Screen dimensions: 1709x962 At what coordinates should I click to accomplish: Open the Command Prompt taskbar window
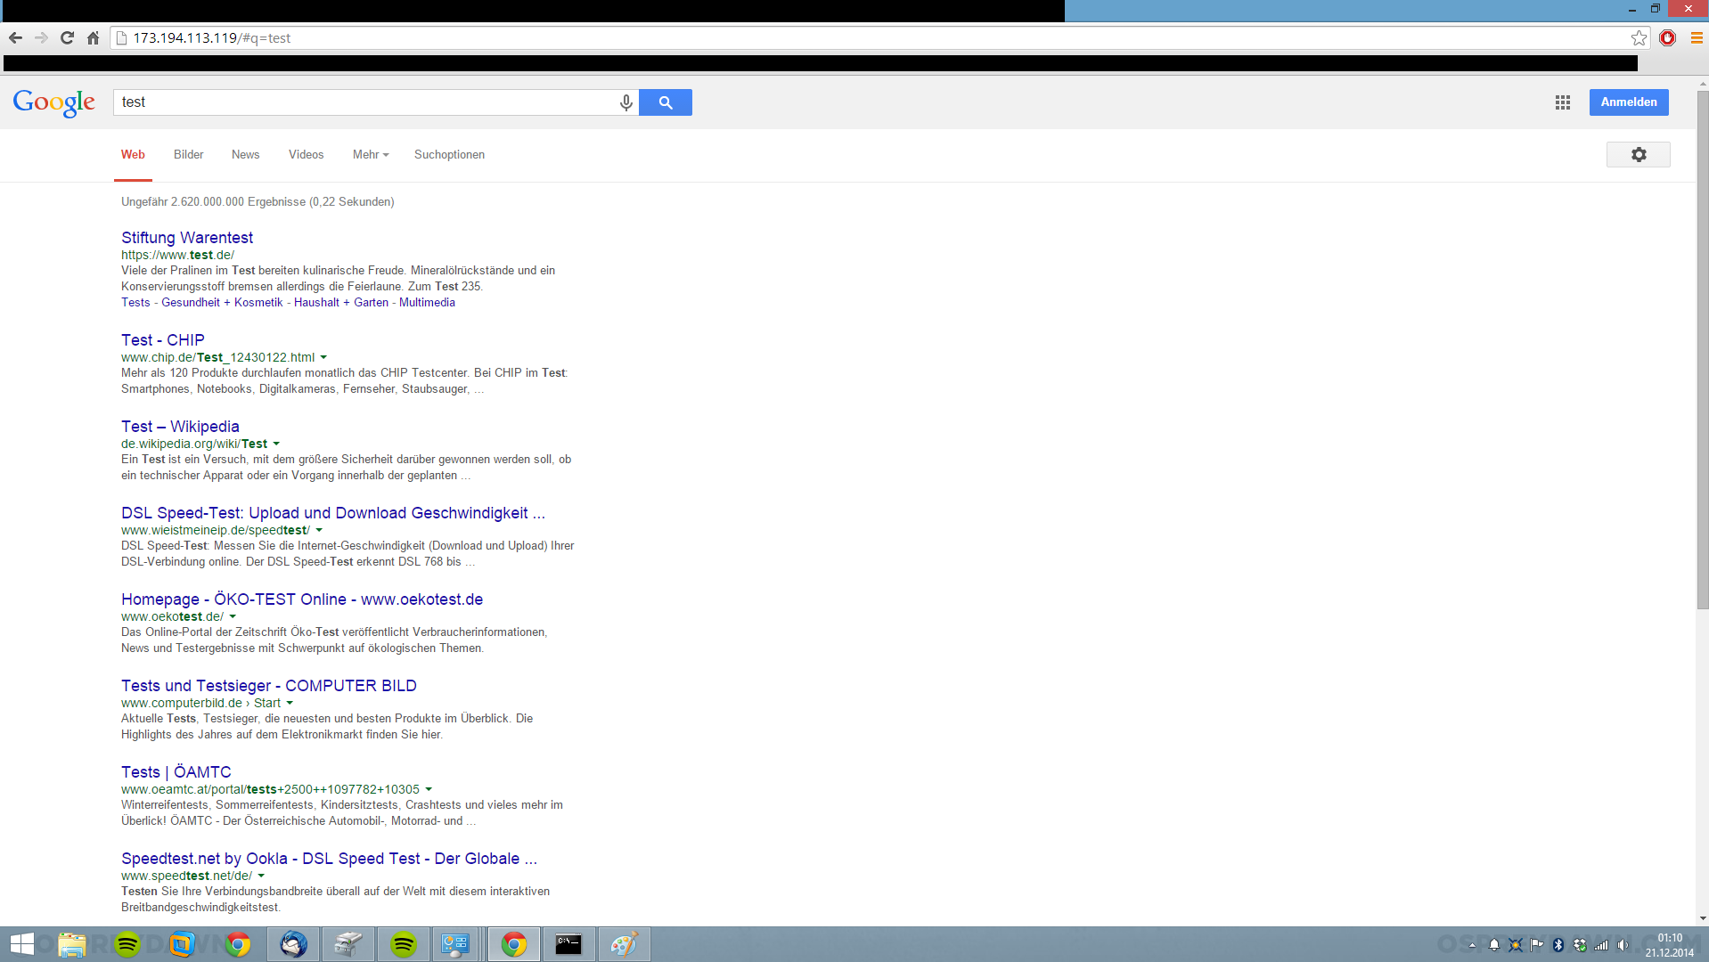[568, 944]
